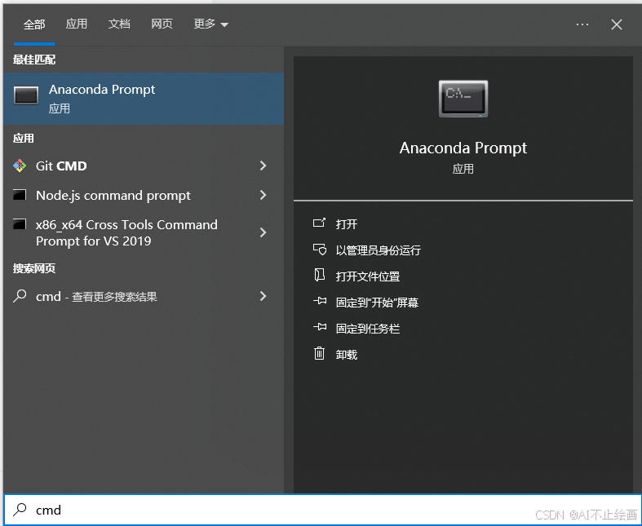
Task: Select Anaconda Prompt best match result
Action: click(144, 99)
